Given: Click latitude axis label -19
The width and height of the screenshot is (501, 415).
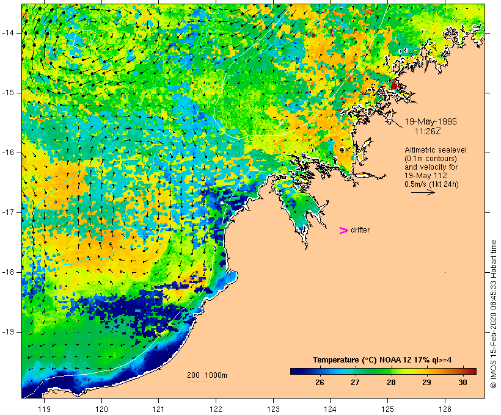Looking at the screenshot, I should pyautogui.click(x=8, y=332).
